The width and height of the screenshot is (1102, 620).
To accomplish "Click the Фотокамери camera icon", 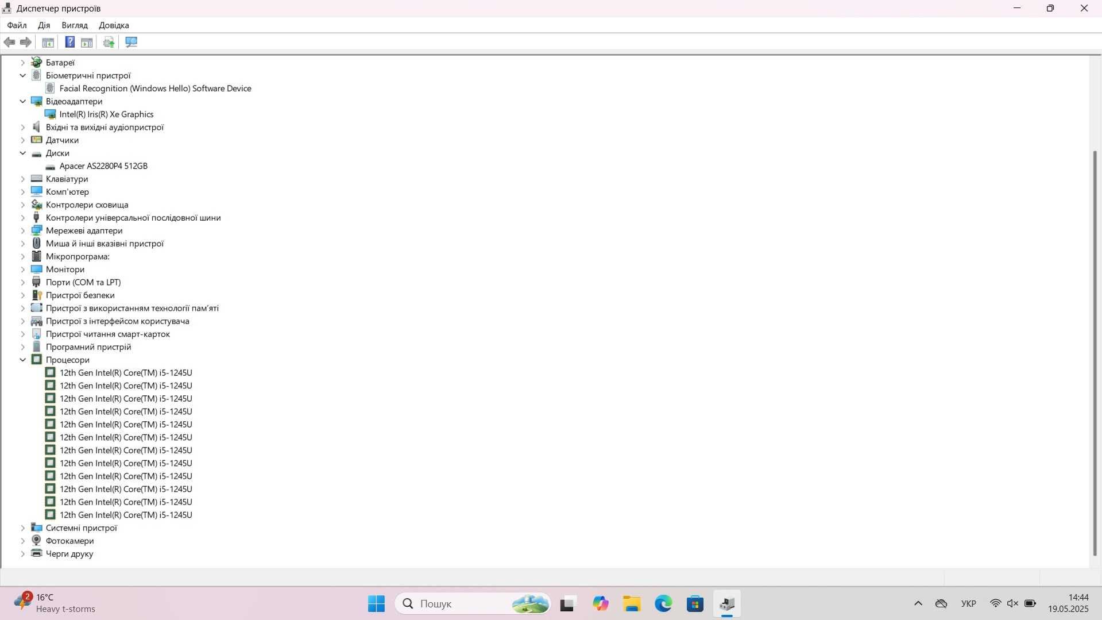I will 37,540.
